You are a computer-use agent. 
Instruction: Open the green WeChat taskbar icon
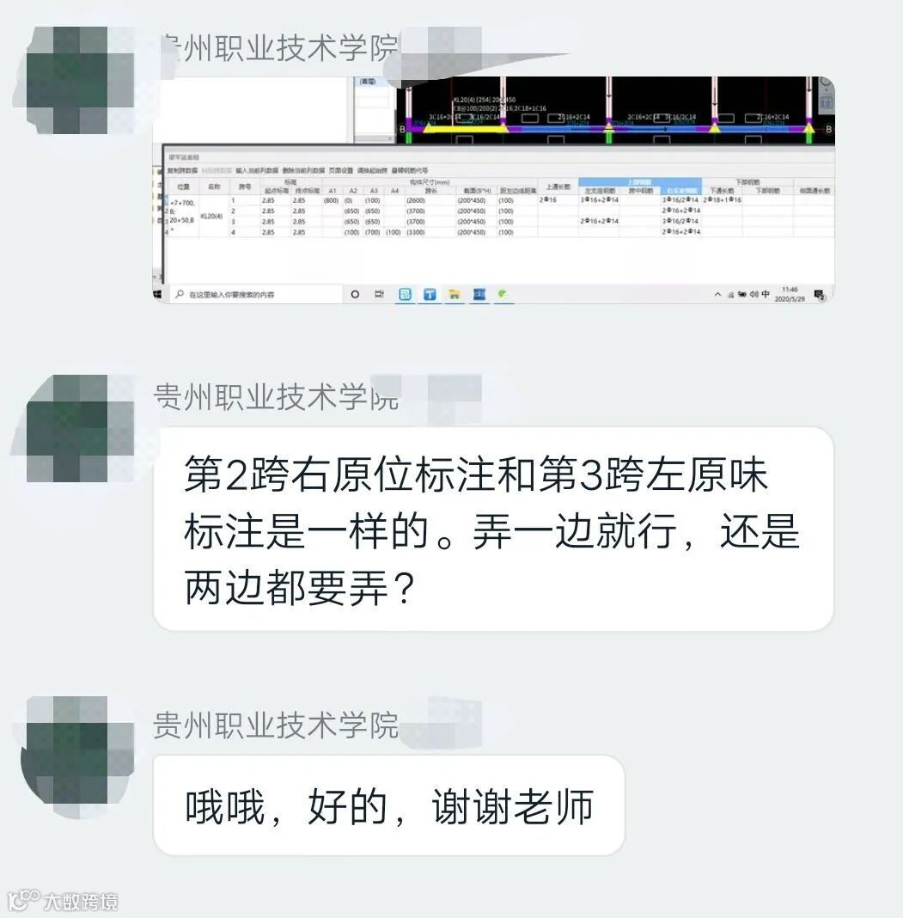click(x=503, y=295)
